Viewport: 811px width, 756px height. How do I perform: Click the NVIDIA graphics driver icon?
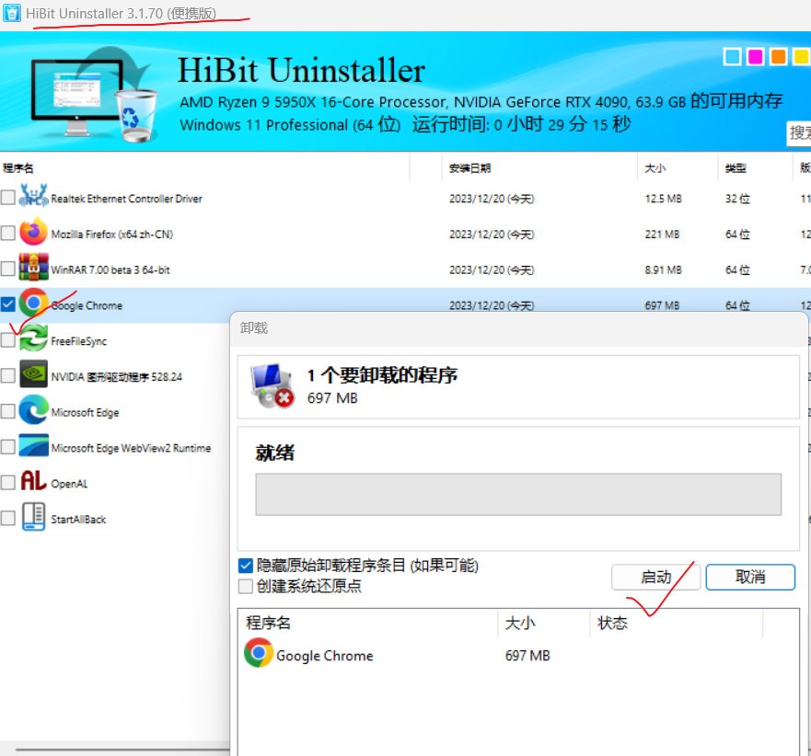coord(34,374)
